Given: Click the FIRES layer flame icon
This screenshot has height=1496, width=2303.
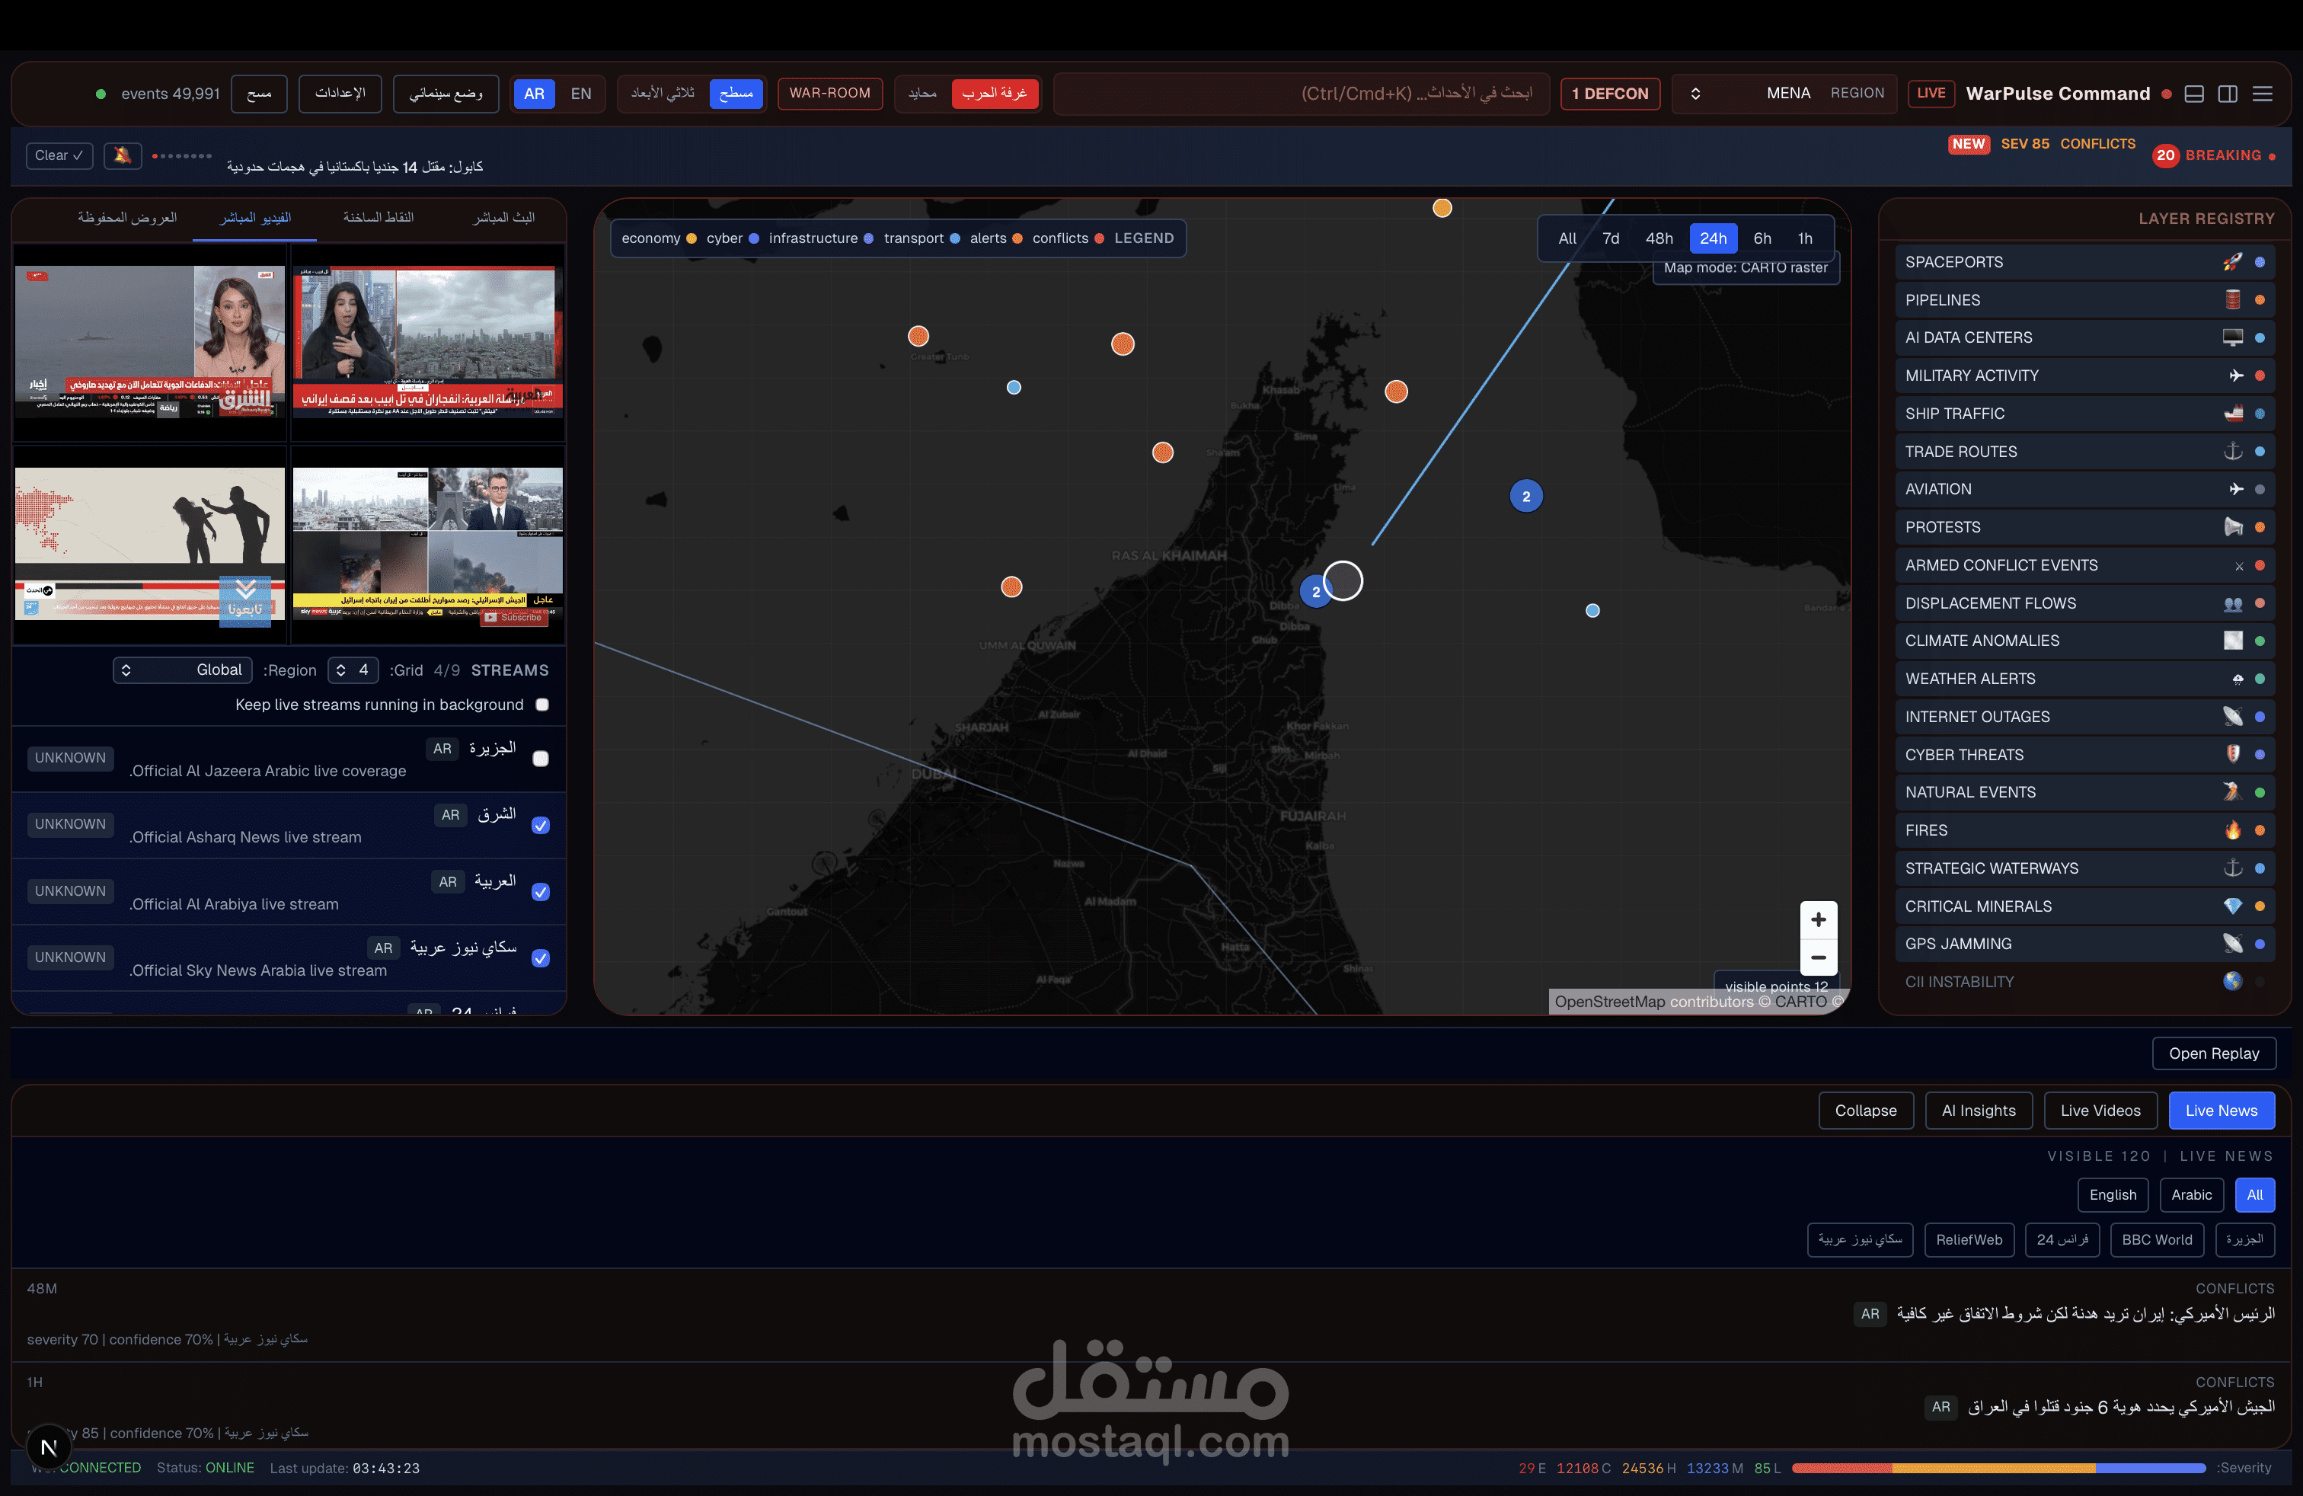Looking at the screenshot, I should pos(2232,830).
